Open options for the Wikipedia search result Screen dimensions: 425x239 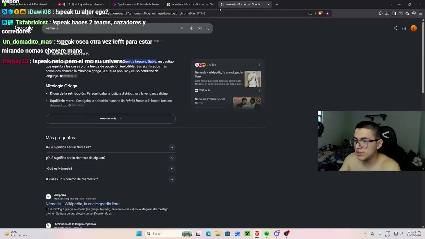[x=100, y=199]
